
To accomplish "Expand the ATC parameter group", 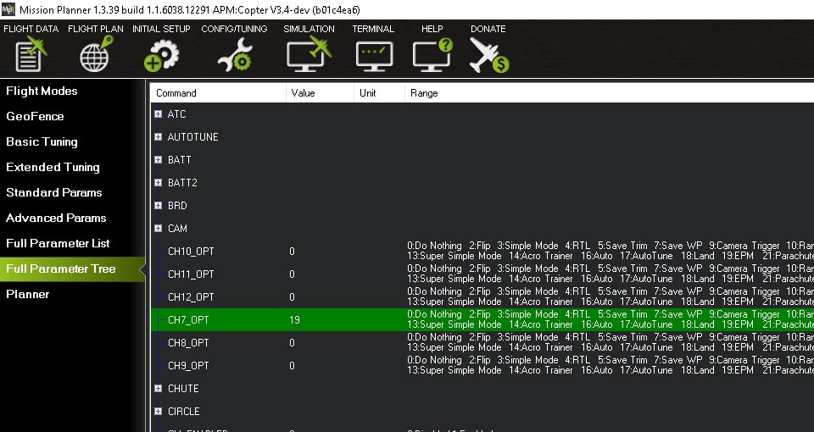I will coord(159,114).
